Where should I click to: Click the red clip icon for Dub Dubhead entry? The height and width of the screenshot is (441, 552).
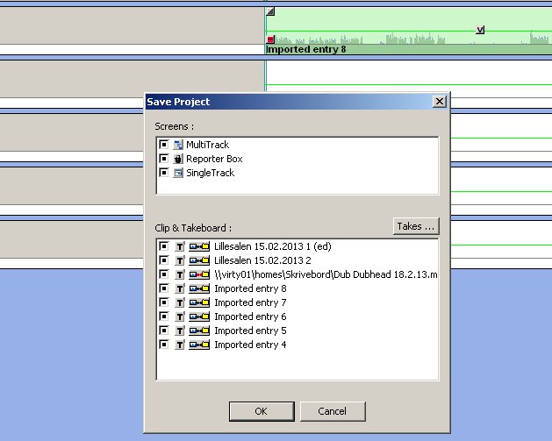(x=199, y=274)
